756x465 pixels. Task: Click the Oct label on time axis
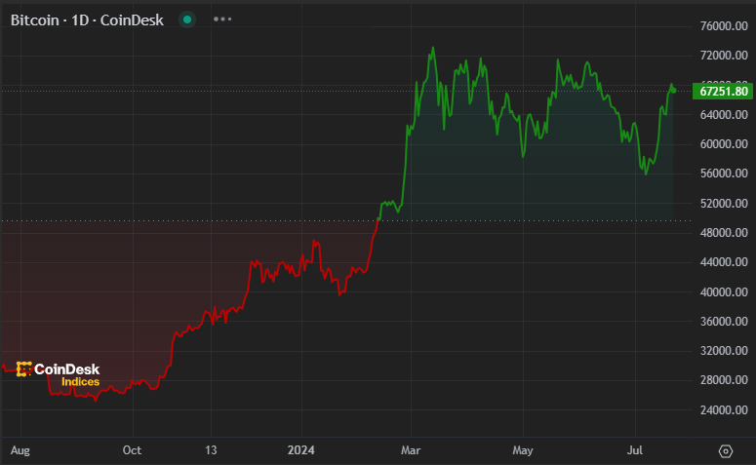pos(132,450)
